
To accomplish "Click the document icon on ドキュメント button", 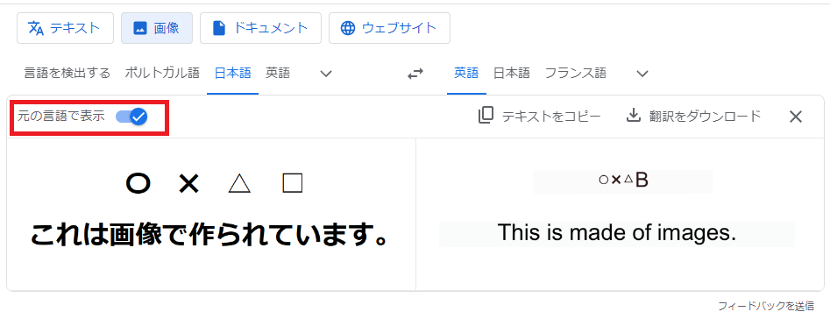I will (x=218, y=28).
